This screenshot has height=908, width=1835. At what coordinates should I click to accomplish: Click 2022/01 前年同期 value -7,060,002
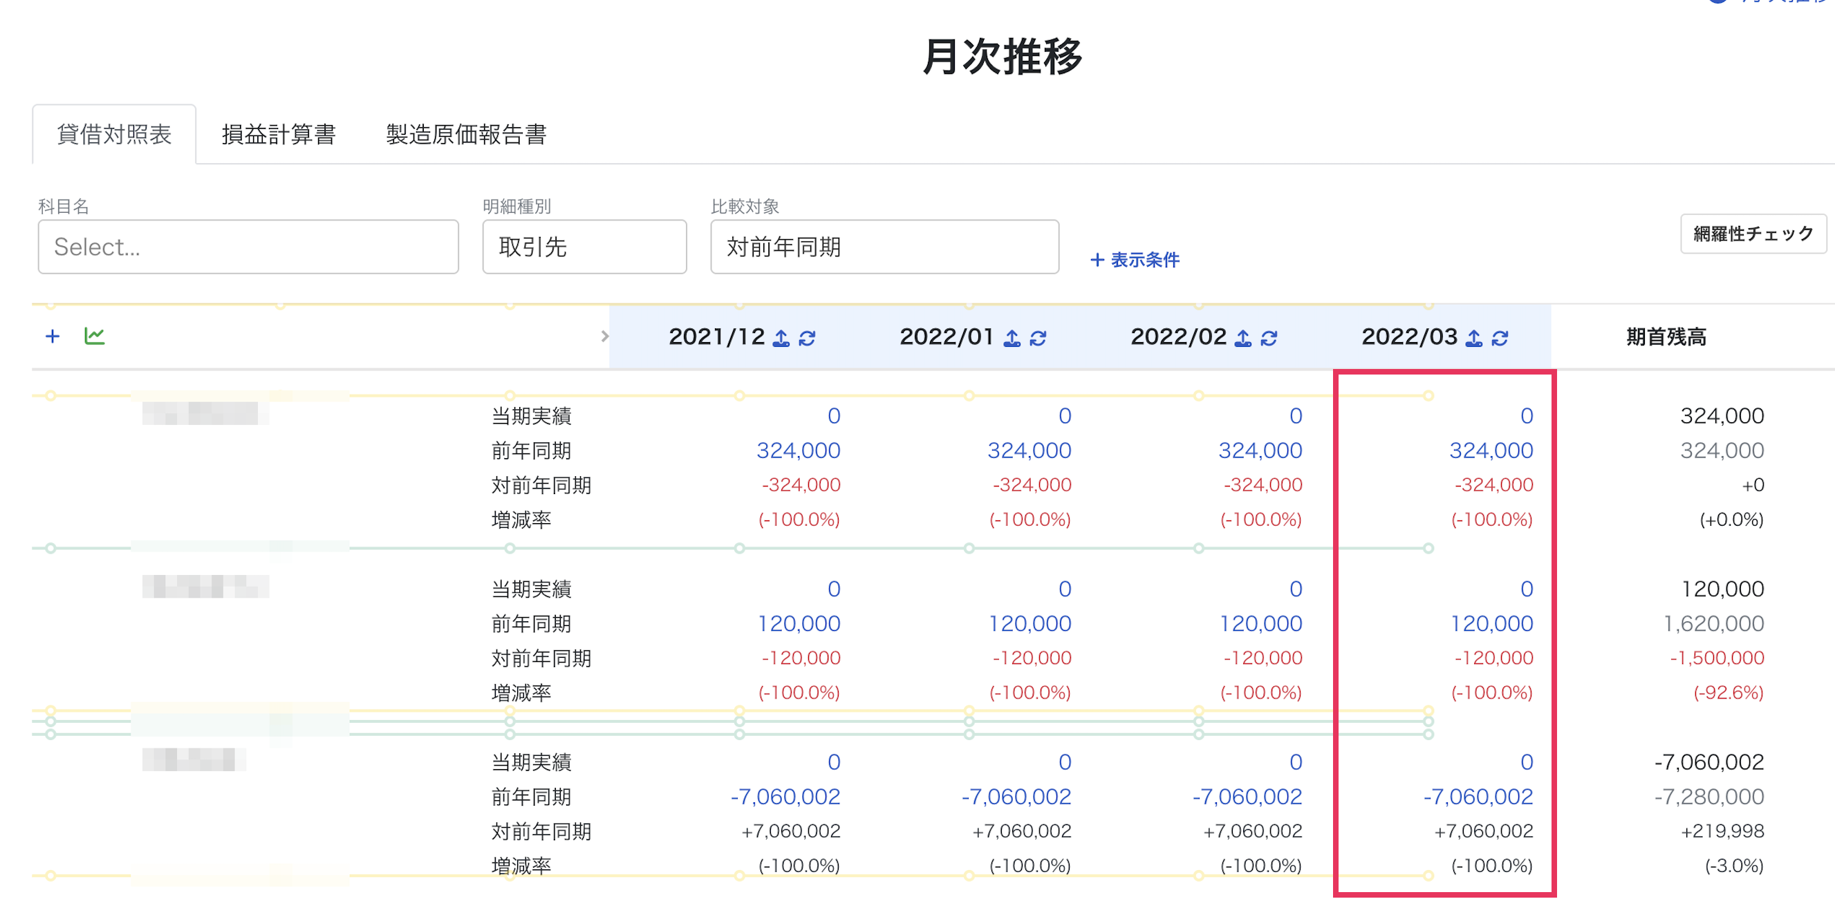(x=1016, y=796)
